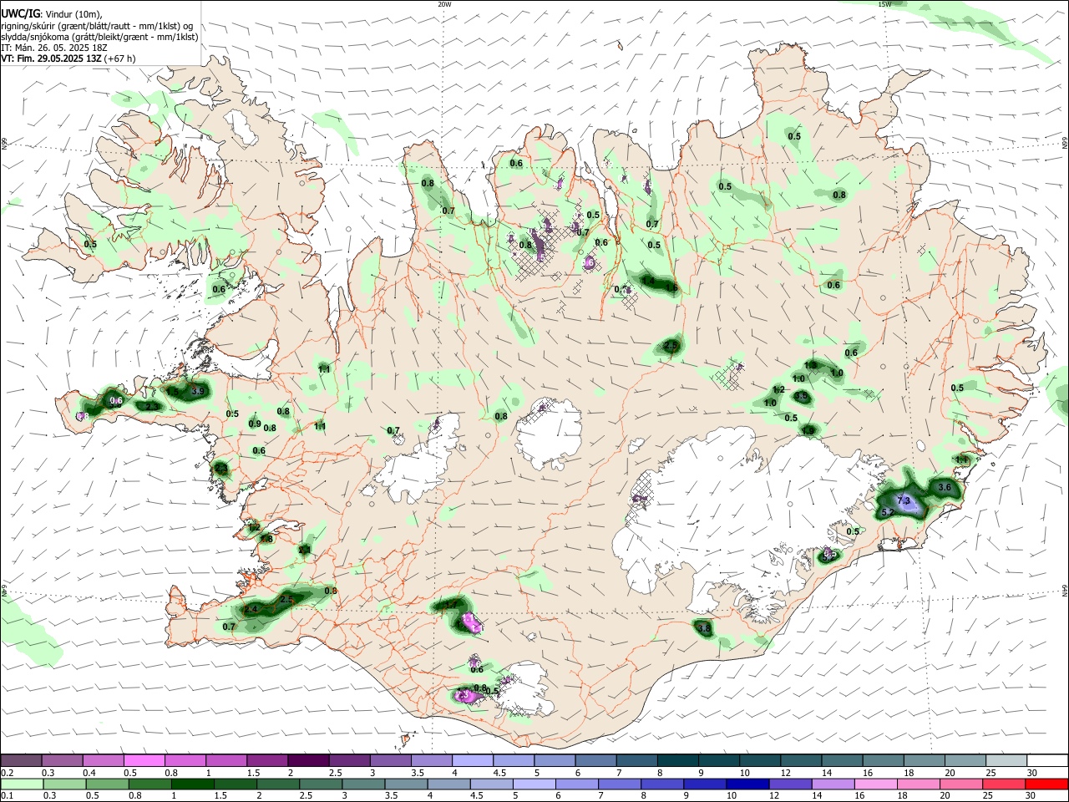Click the pink 0.5 swatch on the upper scale
This screenshot has width=1069, height=802.
[144, 761]
